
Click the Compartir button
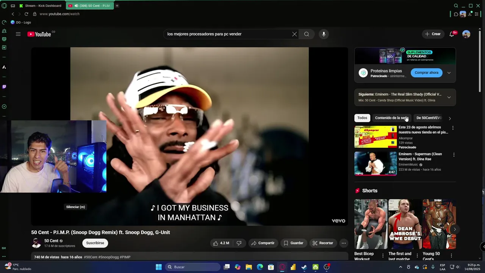click(263, 243)
